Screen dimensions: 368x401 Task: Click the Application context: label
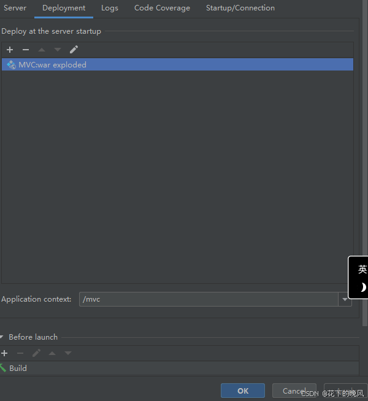[x=36, y=299]
